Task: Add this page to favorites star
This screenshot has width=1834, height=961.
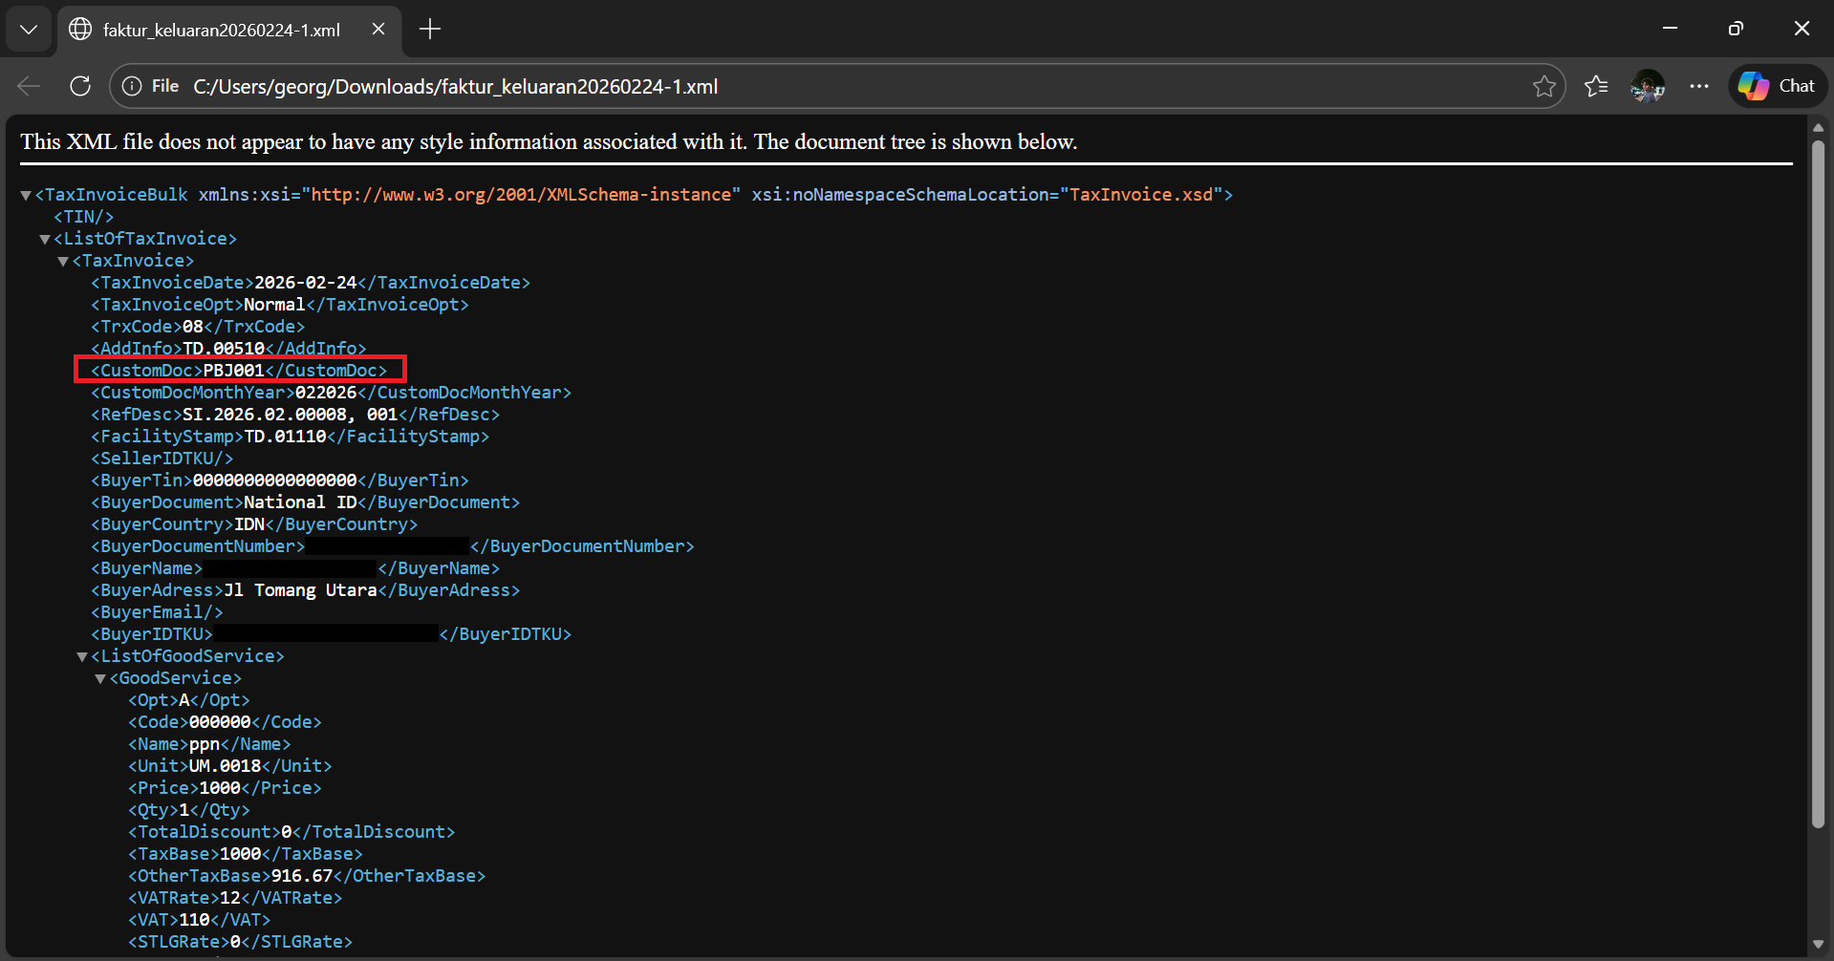Action: (x=1543, y=86)
